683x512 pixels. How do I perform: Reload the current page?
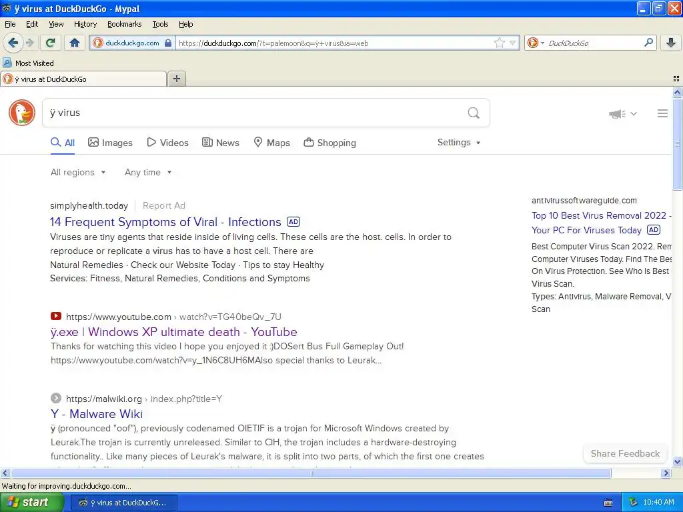click(51, 43)
